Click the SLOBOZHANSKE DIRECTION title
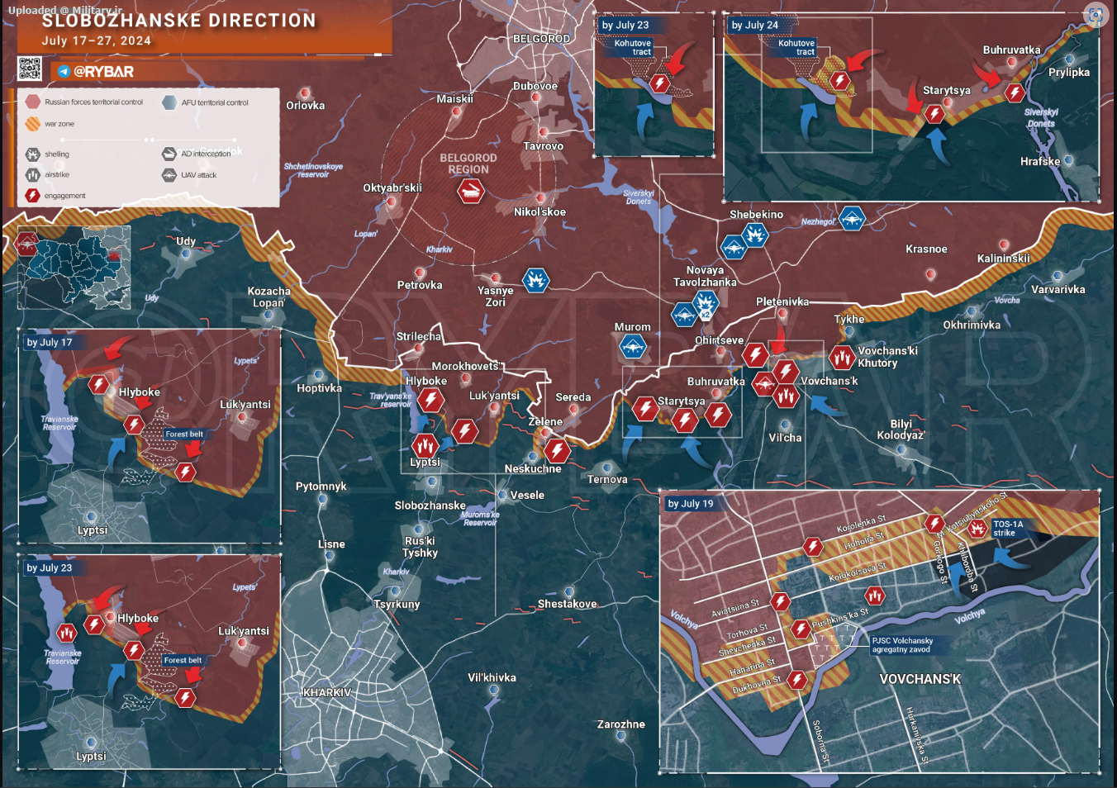This screenshot has width=1117, height=788. [179, 21]
